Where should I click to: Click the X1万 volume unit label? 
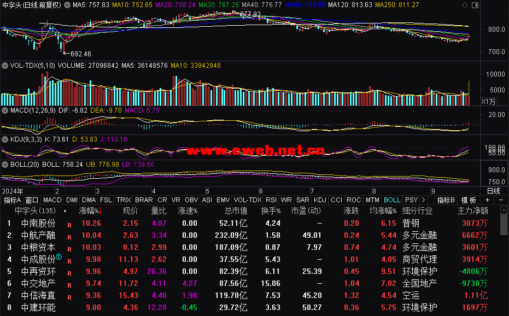pos(488,102)
